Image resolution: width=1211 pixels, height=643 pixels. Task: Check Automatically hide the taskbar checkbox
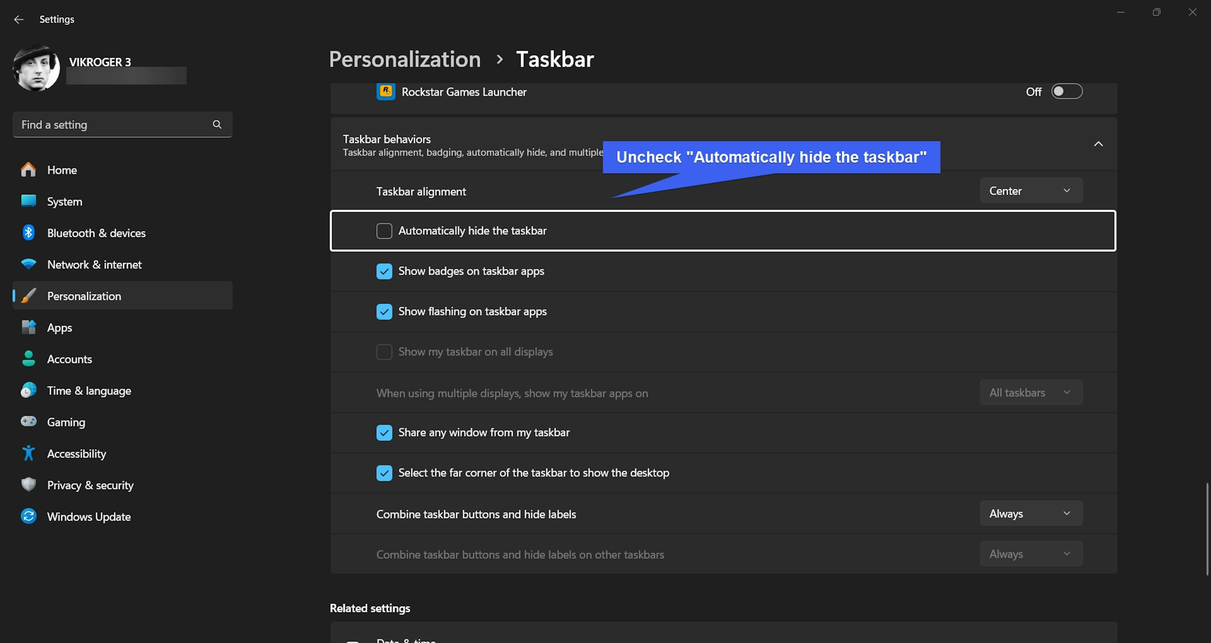(384, 231)
